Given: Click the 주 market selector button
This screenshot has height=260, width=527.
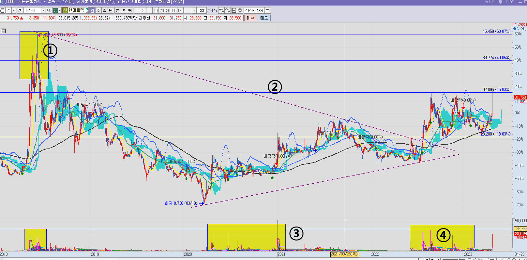Looking at the screenshot, I should (8, 10).
